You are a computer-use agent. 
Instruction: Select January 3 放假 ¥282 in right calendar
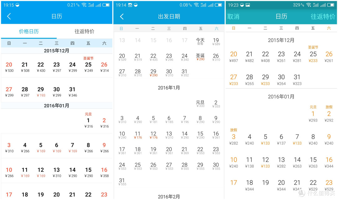point(234,137)
